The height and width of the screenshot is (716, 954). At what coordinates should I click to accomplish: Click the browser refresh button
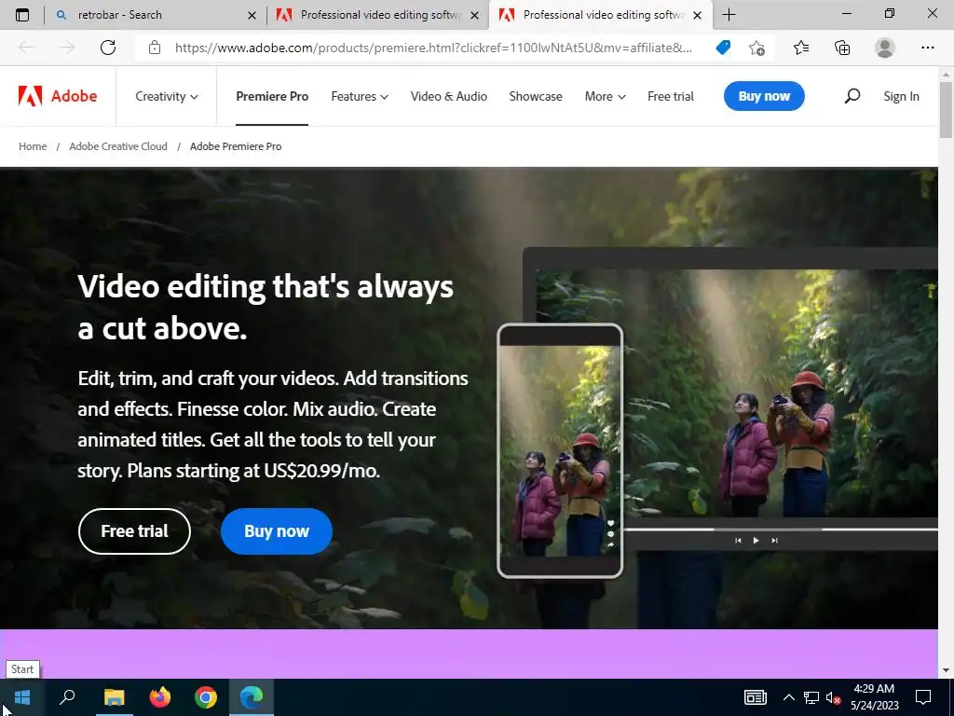tap(108, 48)
